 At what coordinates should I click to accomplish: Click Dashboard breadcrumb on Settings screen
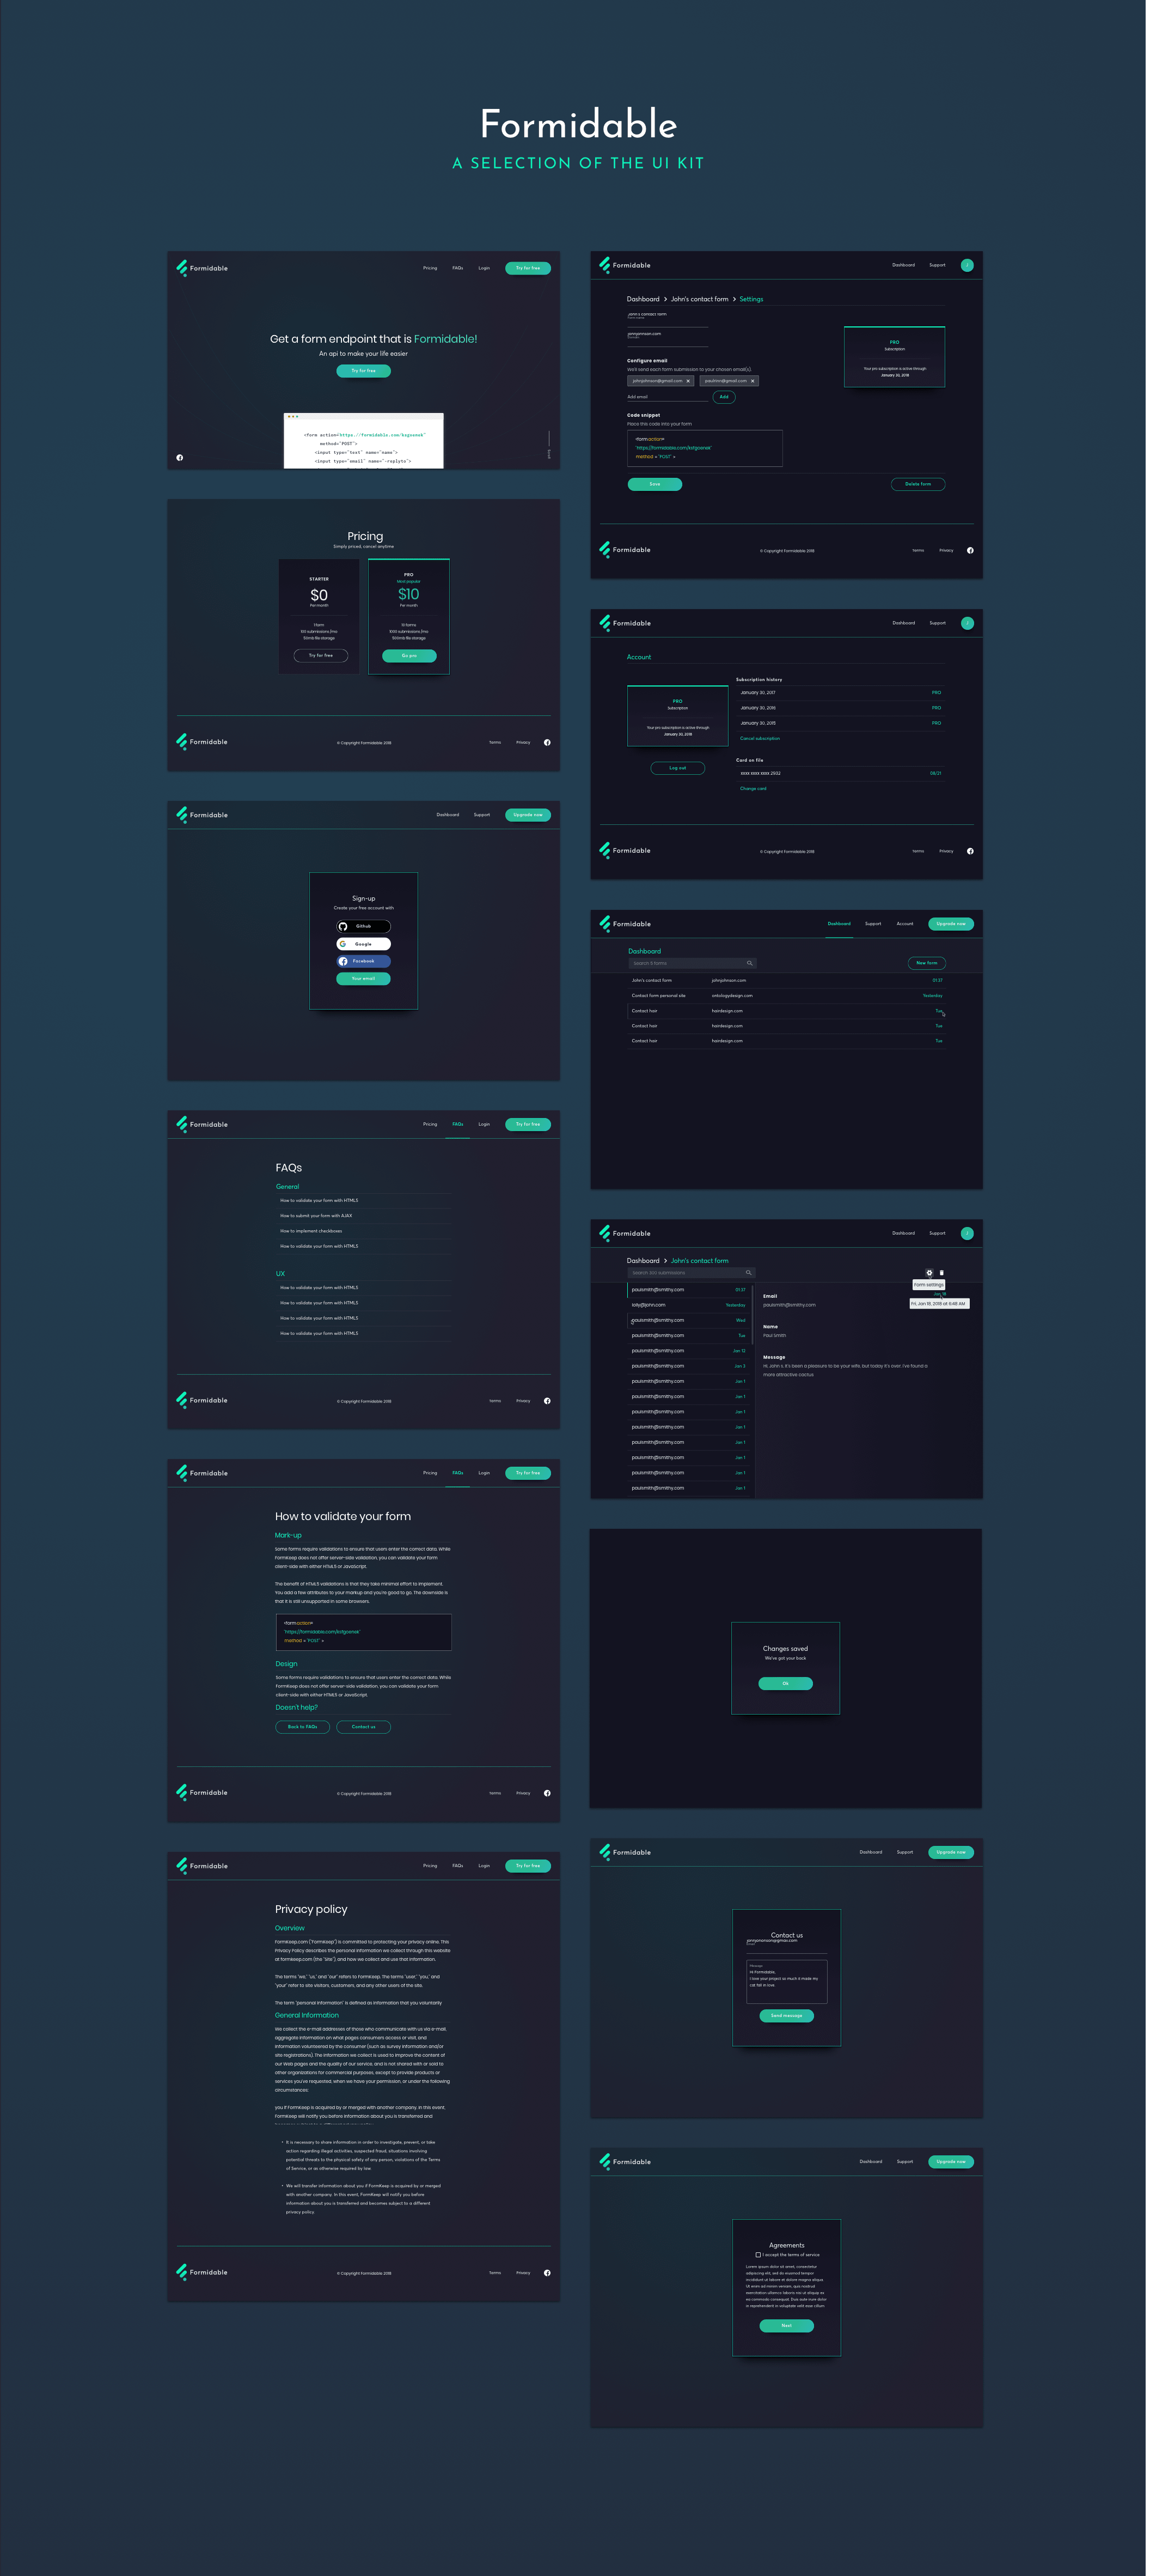point(644,299)
